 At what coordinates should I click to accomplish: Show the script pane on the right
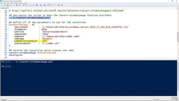[x=52, y=5]
